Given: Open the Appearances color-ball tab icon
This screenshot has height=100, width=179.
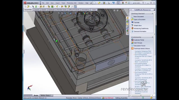Looking at the screenshot, I should tap(128, 30).
